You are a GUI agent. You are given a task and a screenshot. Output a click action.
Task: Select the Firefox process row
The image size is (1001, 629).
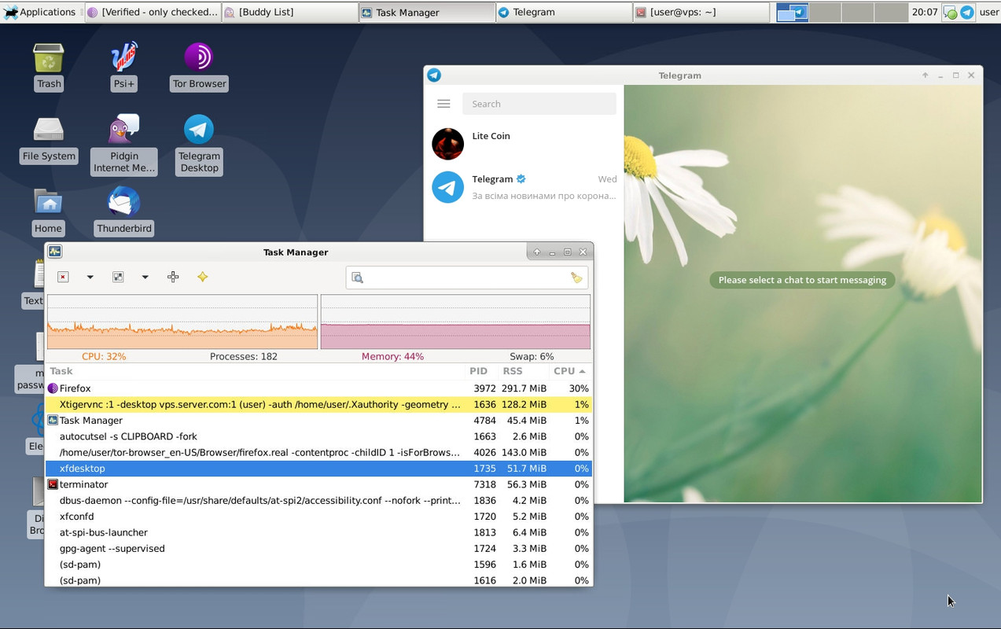pos(318,388)
